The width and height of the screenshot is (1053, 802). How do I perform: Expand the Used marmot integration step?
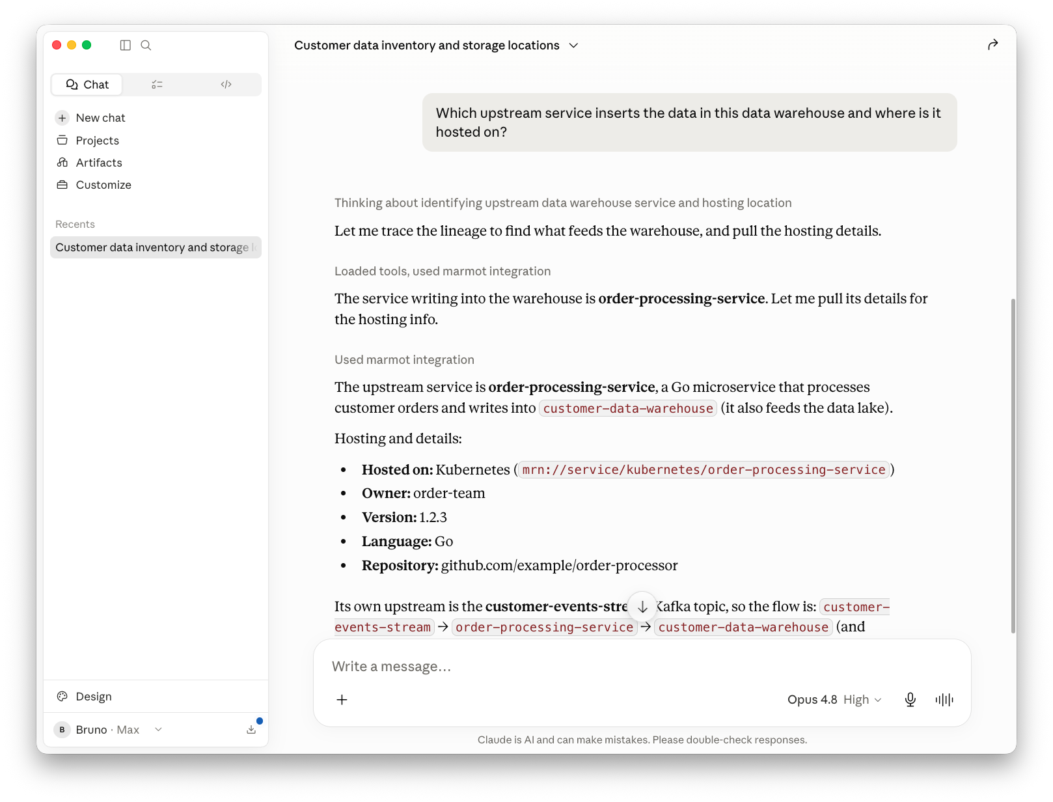(x=404, y=360)
